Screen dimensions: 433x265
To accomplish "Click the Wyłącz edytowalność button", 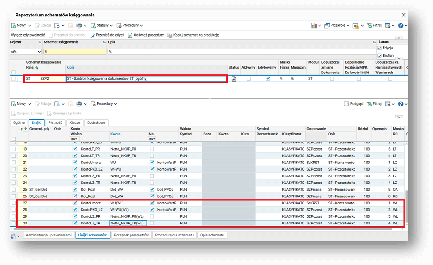I will (27, 35).
